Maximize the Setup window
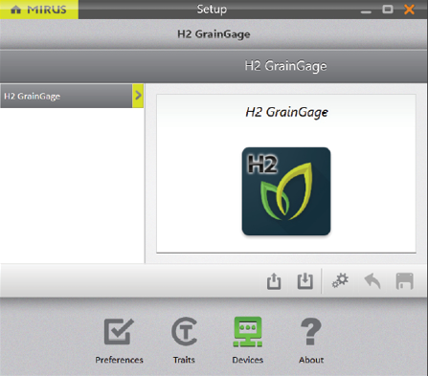This screenshot has width=428, height=376. pyautogui.click(x=388, y=10)
